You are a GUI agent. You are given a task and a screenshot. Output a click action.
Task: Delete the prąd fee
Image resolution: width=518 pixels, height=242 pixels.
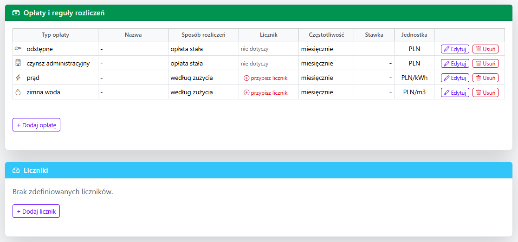[486, 78]
